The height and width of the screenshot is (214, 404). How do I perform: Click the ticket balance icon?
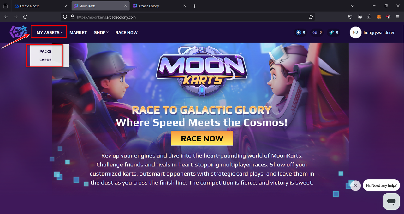[x=331, y=32]
